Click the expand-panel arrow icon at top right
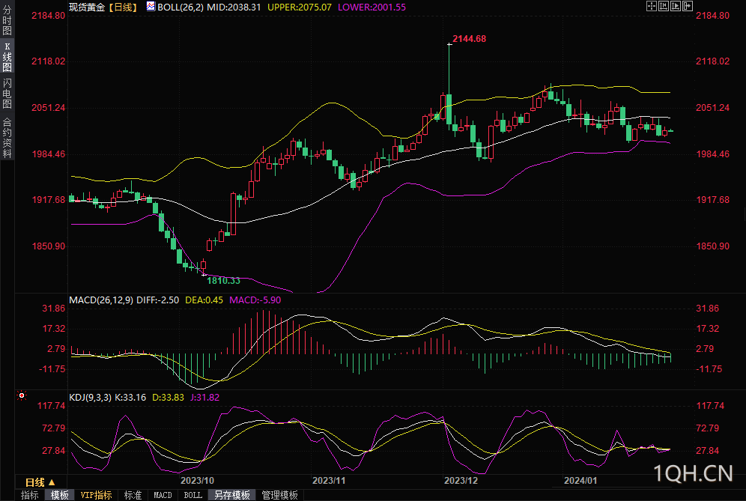This screenshot has width=746, height=501. (688, 6)
